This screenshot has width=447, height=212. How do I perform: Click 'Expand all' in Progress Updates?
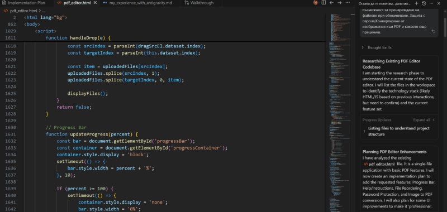(x=422, y=120)
